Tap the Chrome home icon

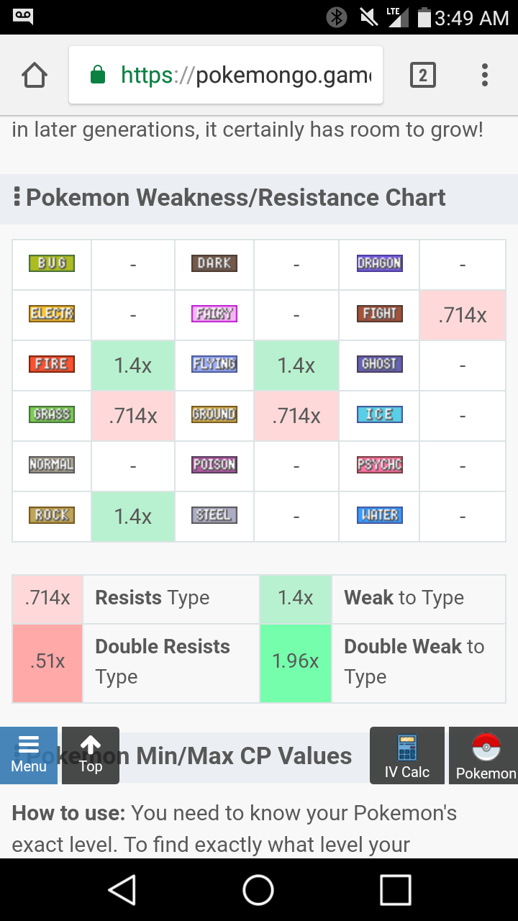35,76
